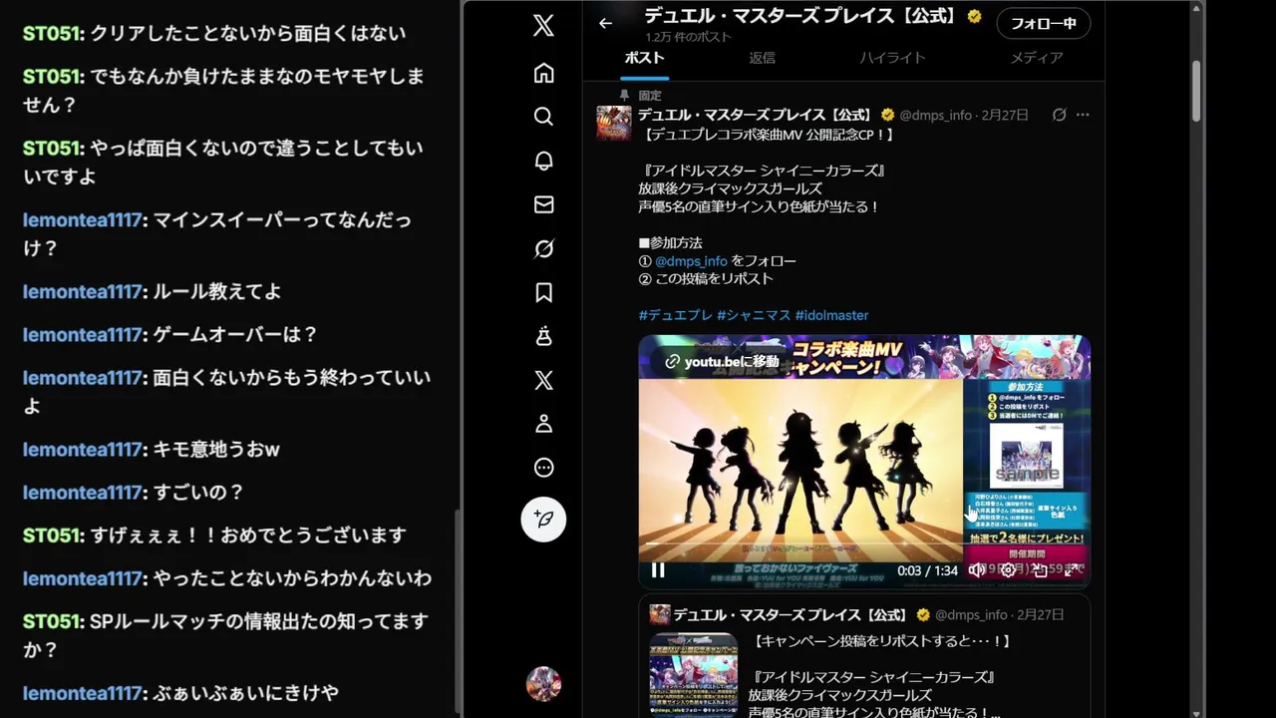
Task: Click the '固定' pinned label
Action: pyautogui.click(x=650, y=95)
